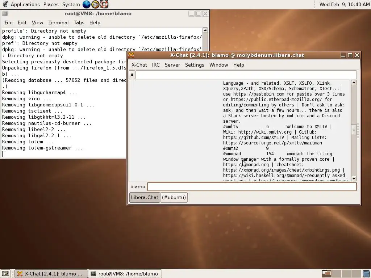
Task: Click 'Removing totem-gstreamer ...' terminal line
Action: coord(42,148)
